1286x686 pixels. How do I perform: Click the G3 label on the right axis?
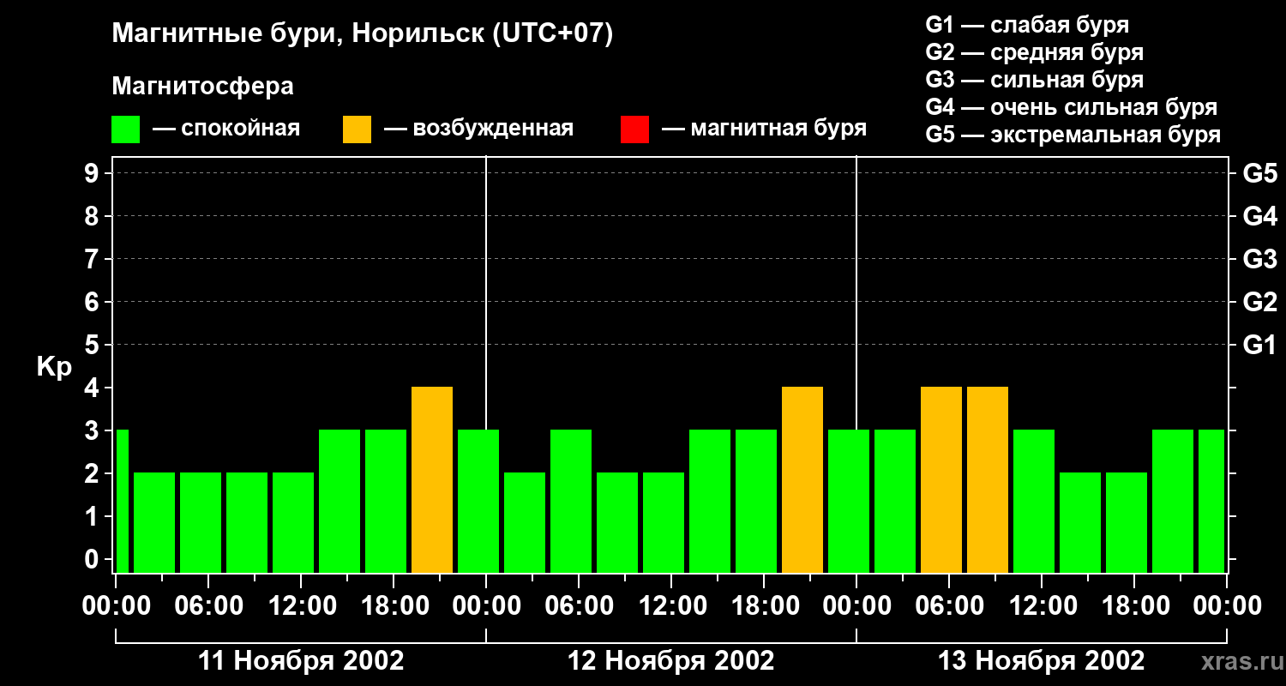[1260, 260]
